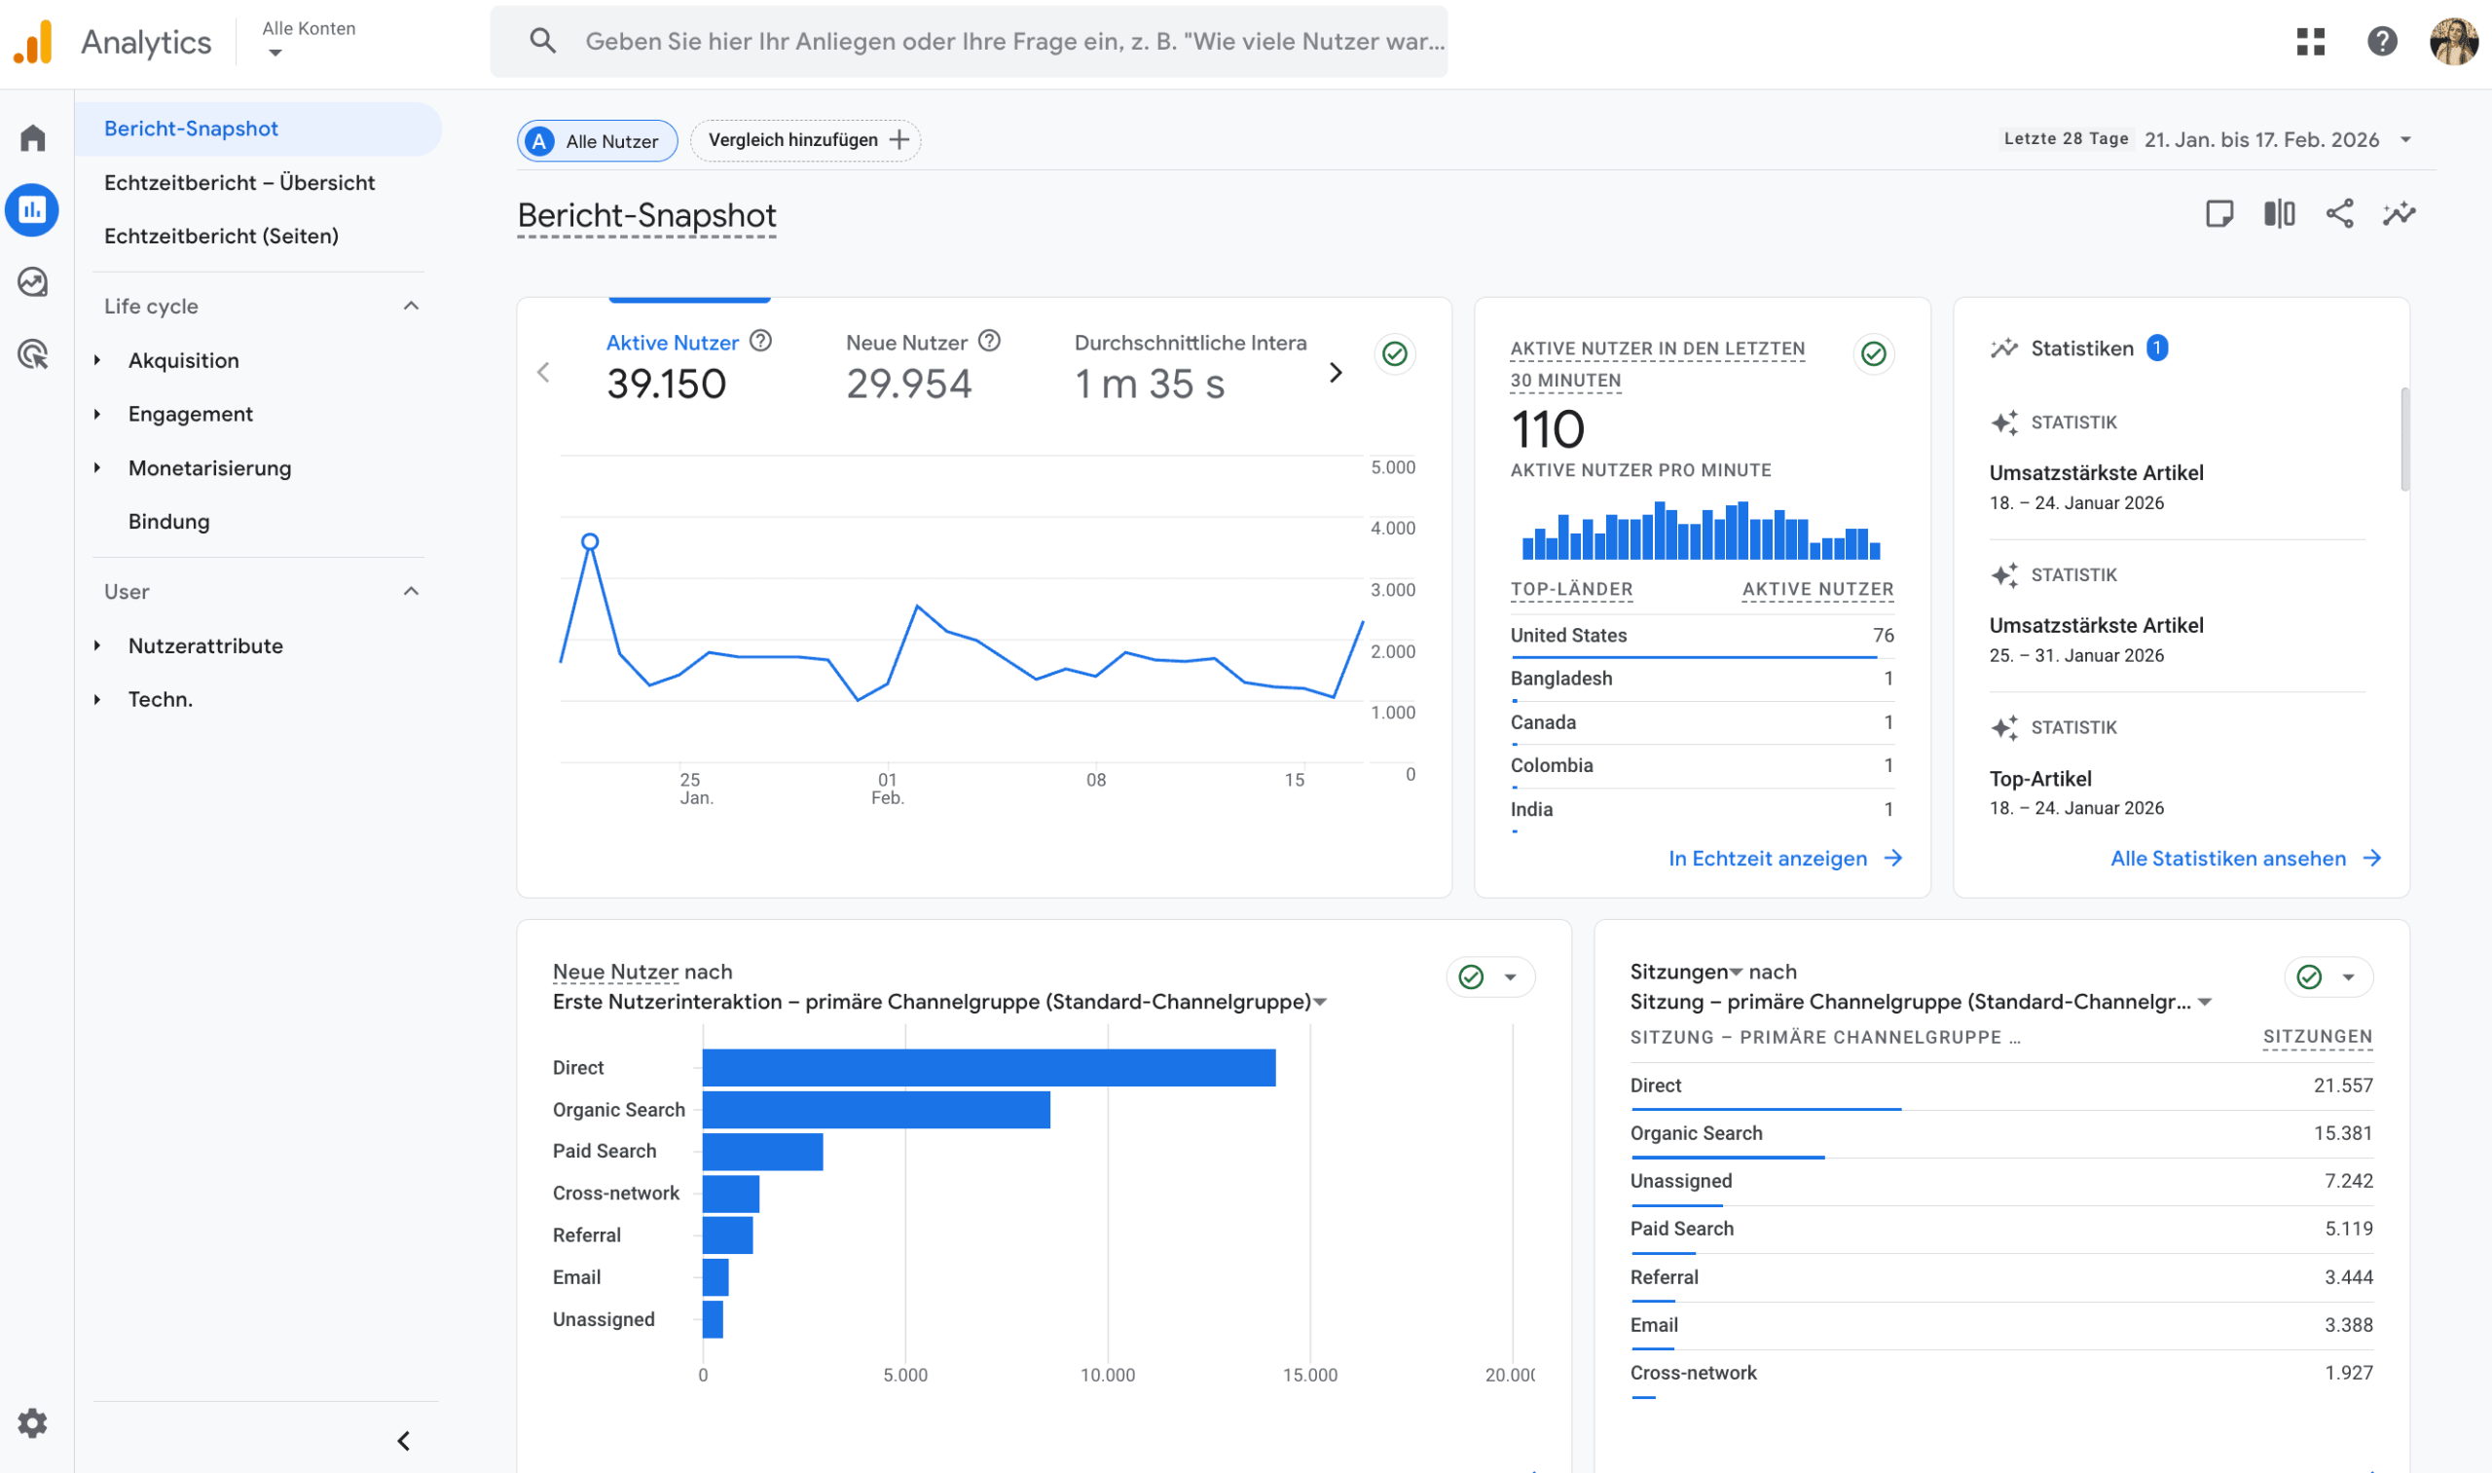Click the Home icon in the sidebar
This screenshot has height=1473, width=2492.
click(33, 138)
